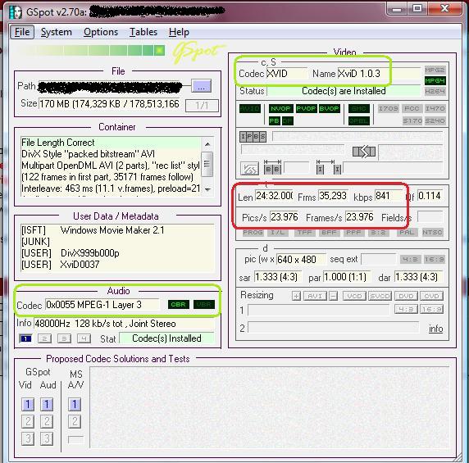This screenshot has height=463, width=469.
Task: Click the I470 indicator
Action: point(435,108)
